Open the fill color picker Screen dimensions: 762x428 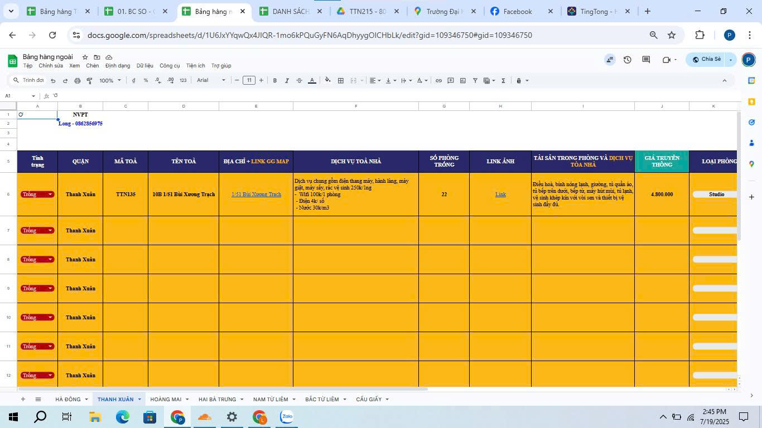click(327, 81)
